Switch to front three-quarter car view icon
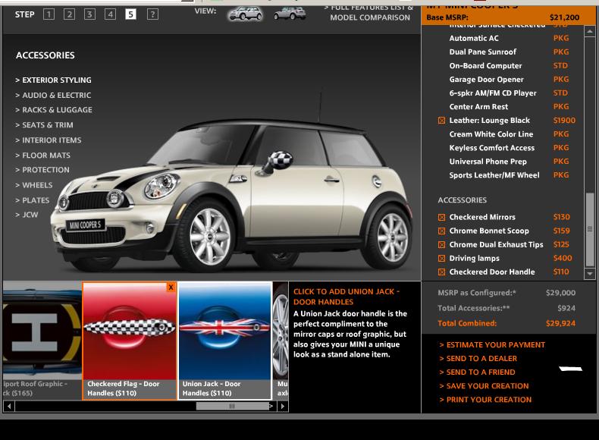This screenshot has height=440, width=599. click(x=245, y=14)
